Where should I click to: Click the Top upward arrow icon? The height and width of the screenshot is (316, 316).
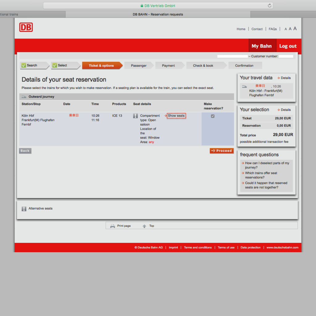[x=144, y=226]
